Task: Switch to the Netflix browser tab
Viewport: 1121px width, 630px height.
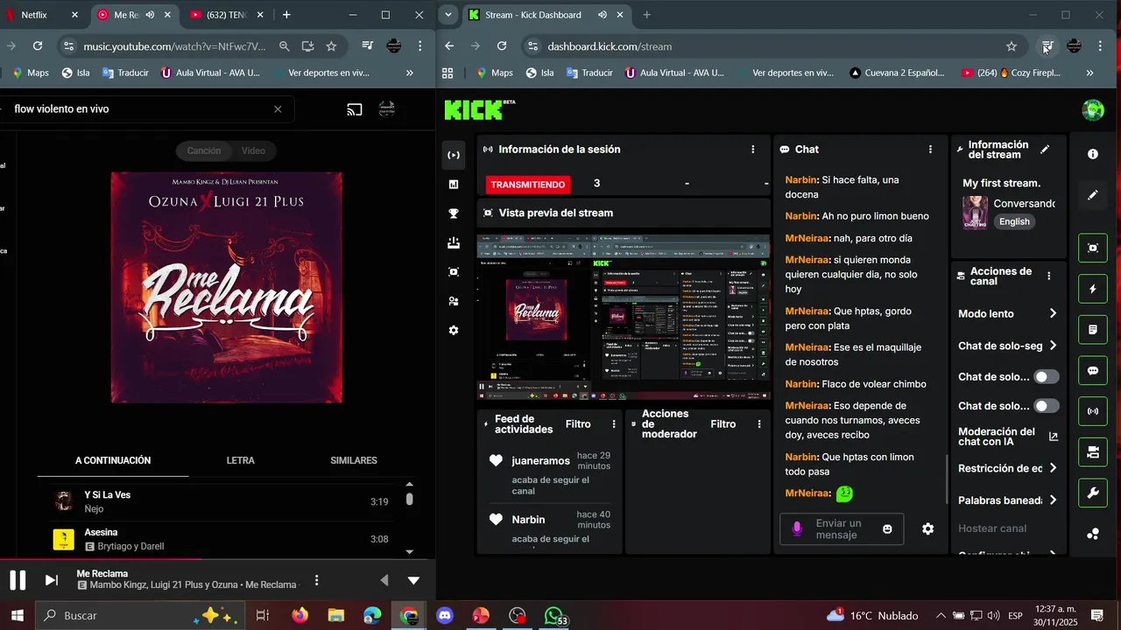Action: pyautogui.click(x=42, y=15)
